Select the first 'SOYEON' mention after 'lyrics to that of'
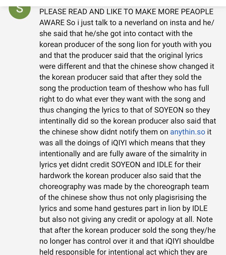 (x=169, y=110)
